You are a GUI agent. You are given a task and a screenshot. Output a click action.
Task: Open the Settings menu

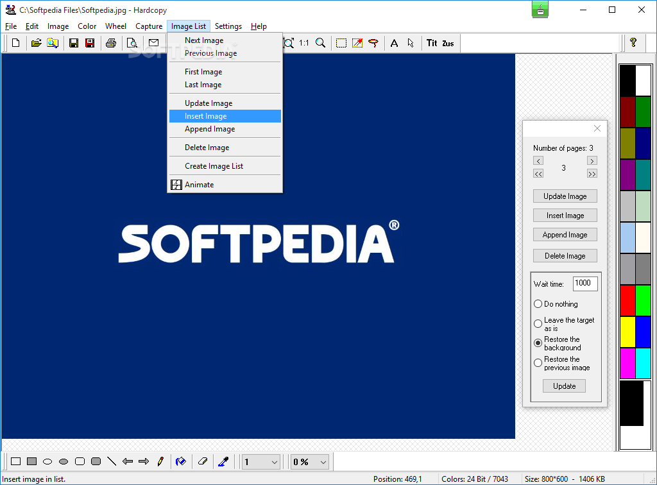228,26
